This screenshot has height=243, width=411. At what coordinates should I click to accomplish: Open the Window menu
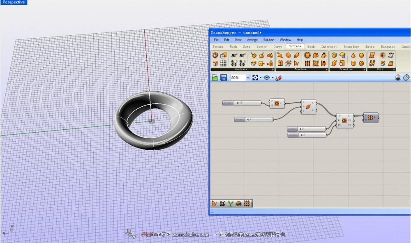click(x=285, y=40)
